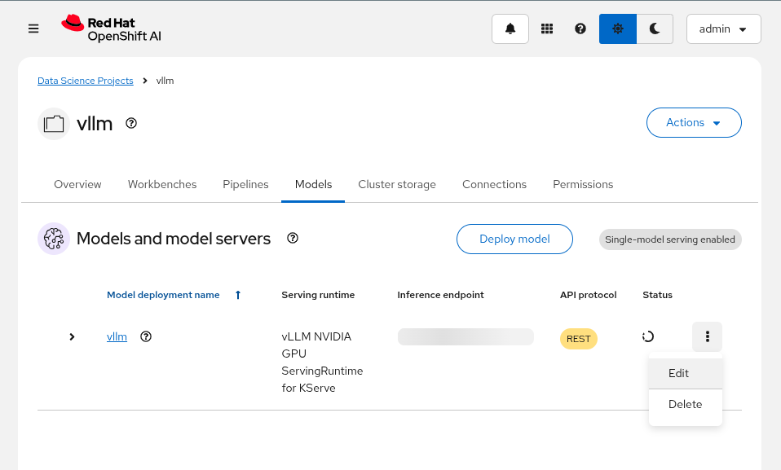This screenshot has height=470, width=781.
Task: Click the vLLM NVIDIA GPU ServingRuntime text
Action: point(322,362)
